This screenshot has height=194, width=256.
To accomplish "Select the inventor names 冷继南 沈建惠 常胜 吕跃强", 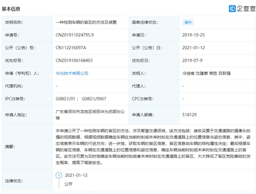I will pos(206,73).
